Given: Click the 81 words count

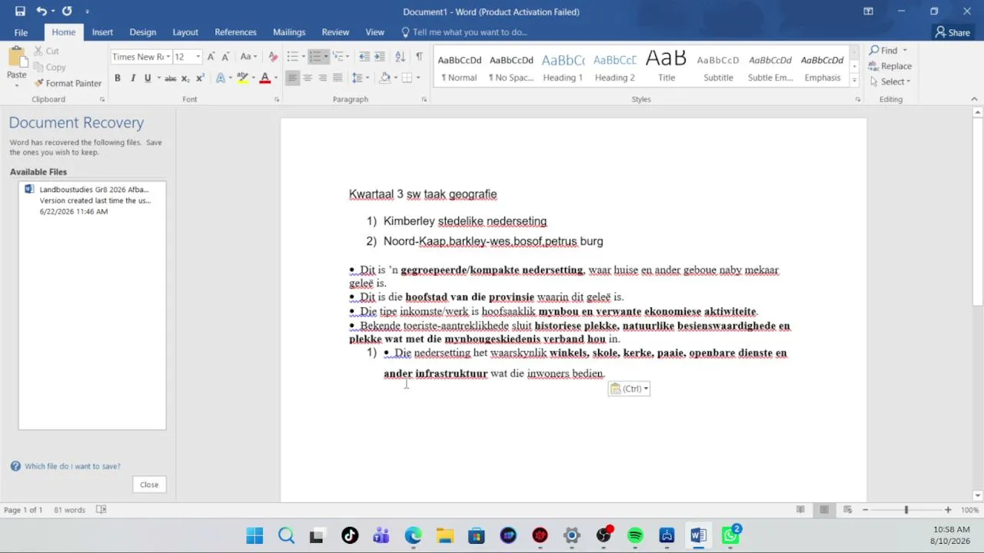Looking at the screenshot, I should pyautogui.click(x=69, y=510).
